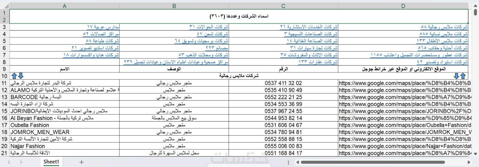The height and width of the screenshot is (167, 479).
Task: Select the 'JOMROK_MEN_WEAR' name cell
Action: 64,132
